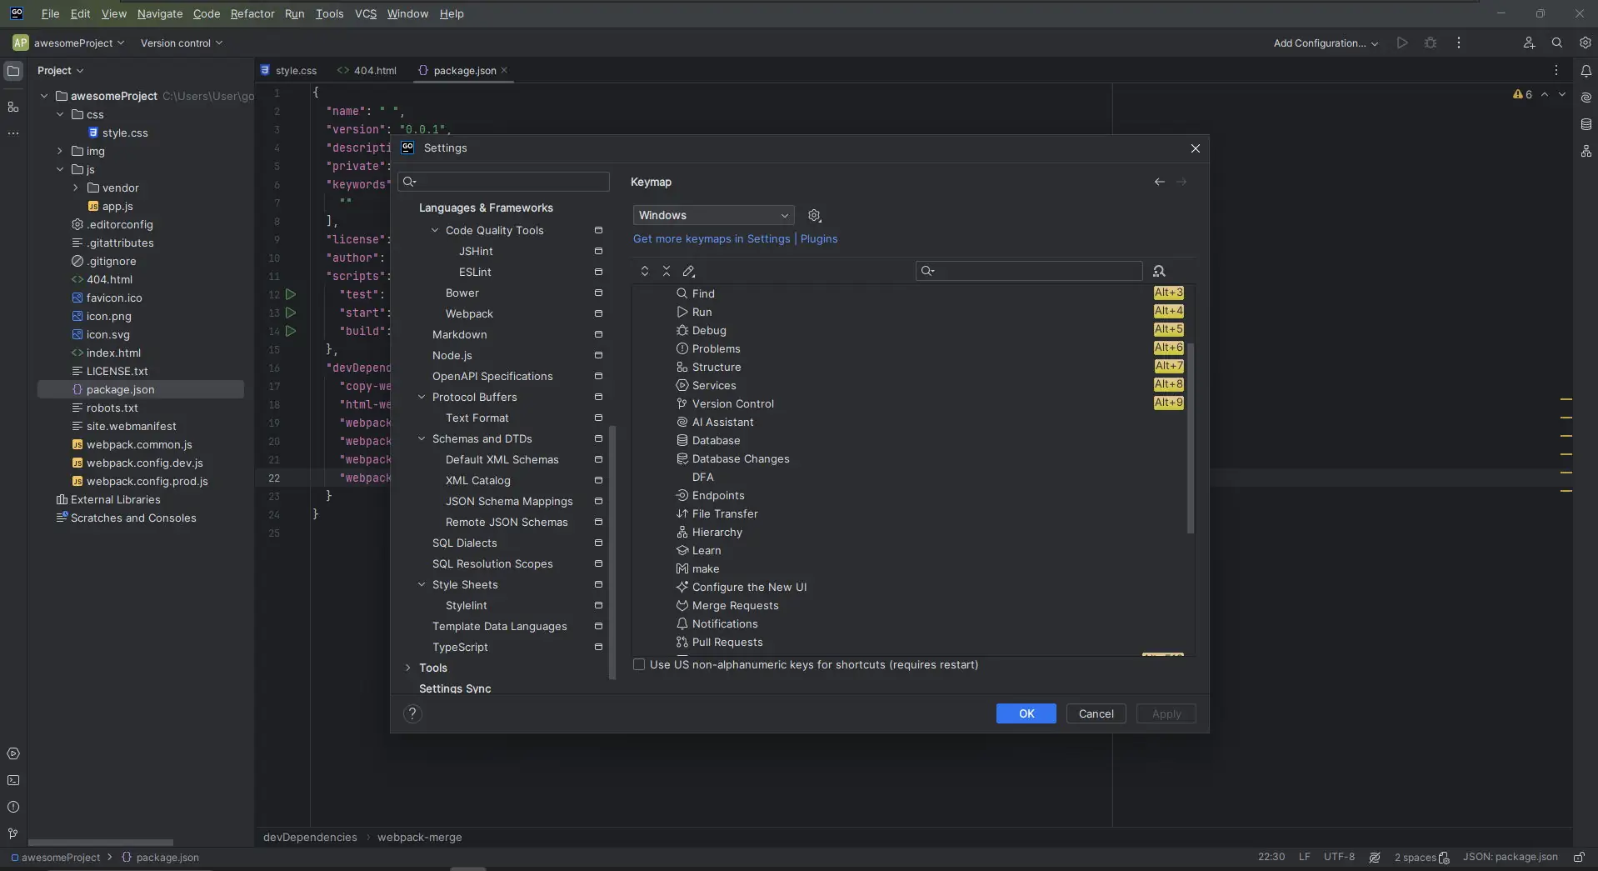Click the Search Everywhere magnifier icon
The image size is (1598, 871).
[x=1556, y=43]
